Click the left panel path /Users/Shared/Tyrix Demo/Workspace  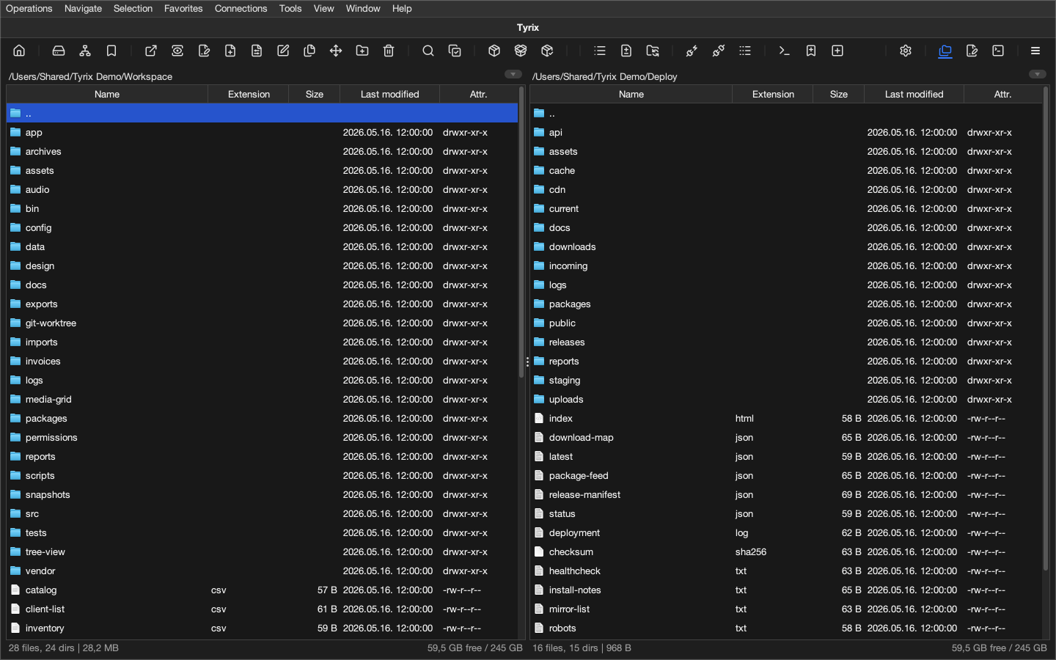click(90, 76)
